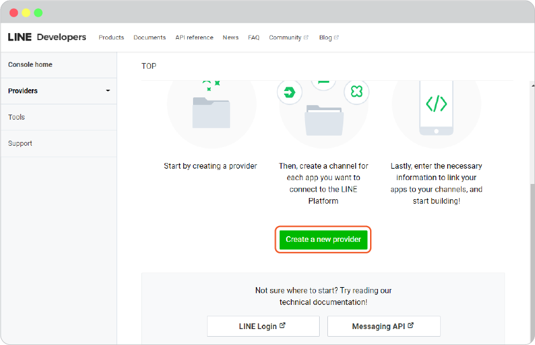Open LINE Login documentation button
This screenshot has height=345, width=535.
[263, 327]
